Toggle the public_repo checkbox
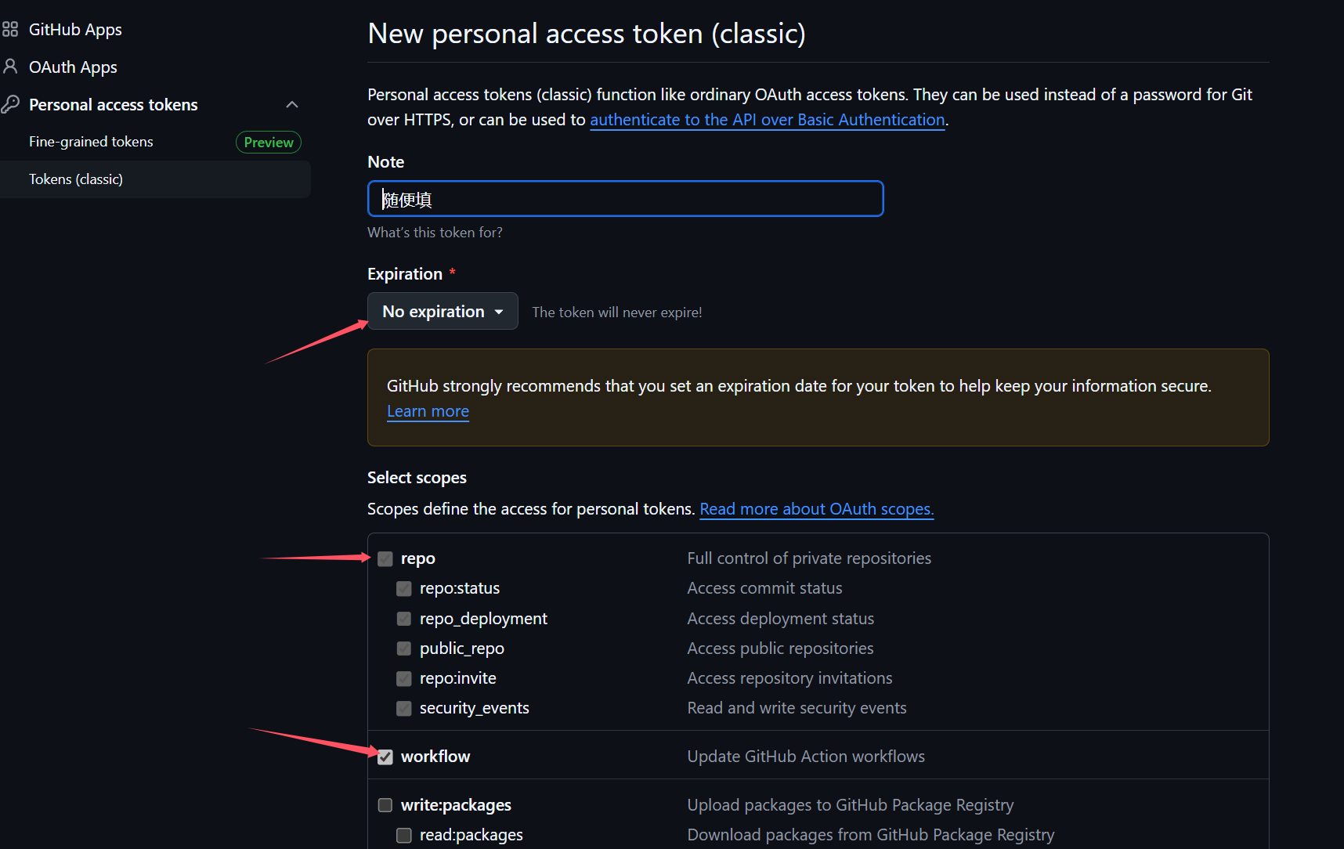The image size is (1344, 849). (x=404, y=648)
